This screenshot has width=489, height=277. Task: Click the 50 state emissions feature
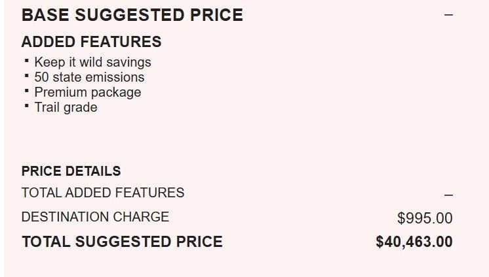click(x=89, y=77)
